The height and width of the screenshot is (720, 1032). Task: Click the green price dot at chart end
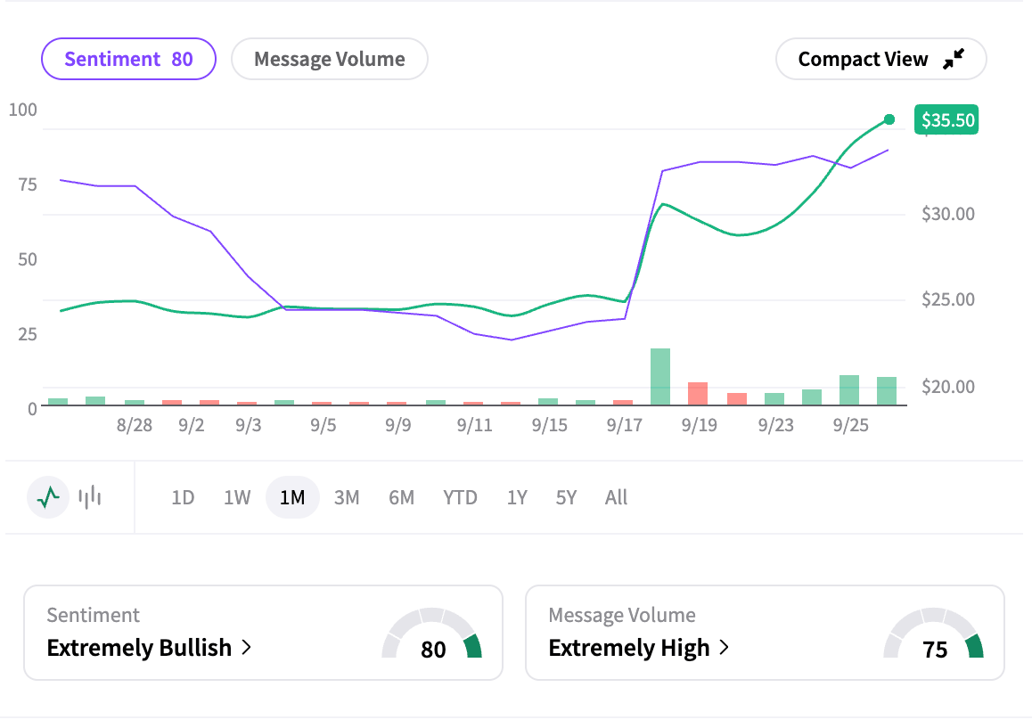pos(889,119)
